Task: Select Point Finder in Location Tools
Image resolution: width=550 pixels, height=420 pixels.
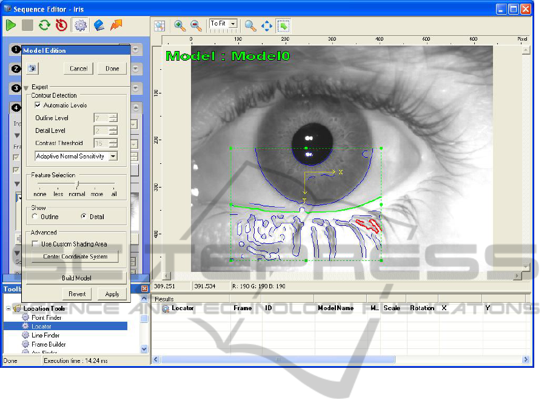Action: 46,317
